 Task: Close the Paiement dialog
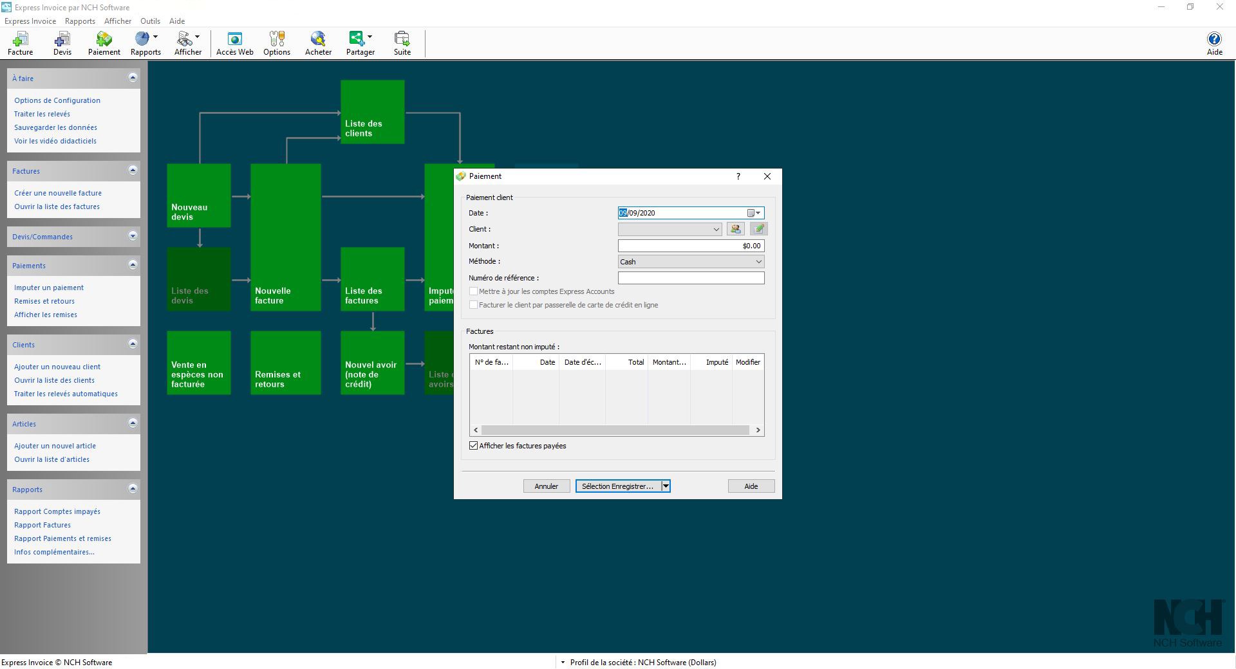coord(767,176)
